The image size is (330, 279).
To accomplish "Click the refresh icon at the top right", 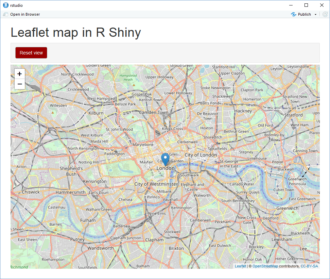I will 324,14.
